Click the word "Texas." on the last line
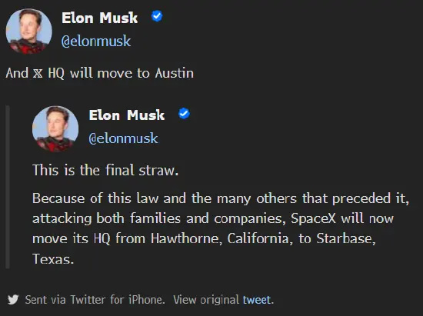 pyautogui.click(x=53, y=259)
